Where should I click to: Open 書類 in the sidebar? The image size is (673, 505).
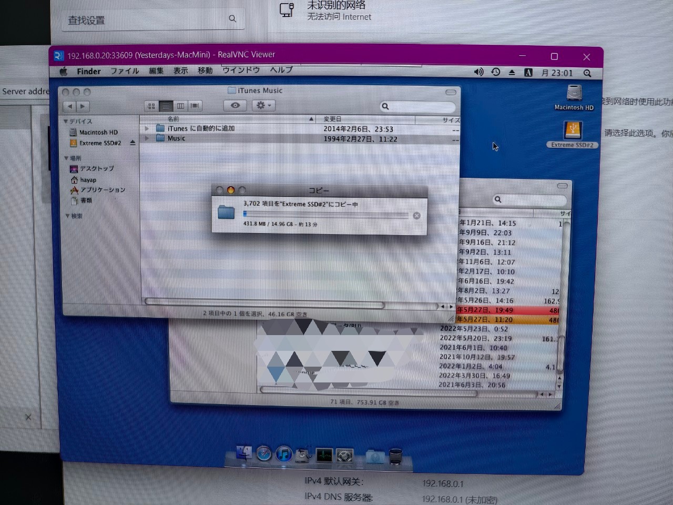click(x=81, y=200)
